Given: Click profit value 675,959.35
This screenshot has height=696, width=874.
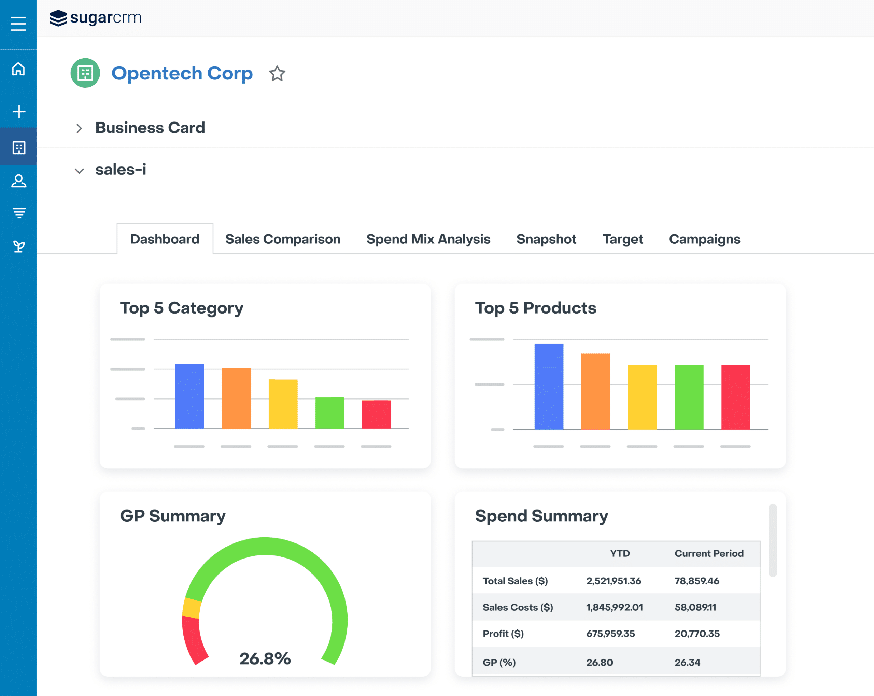Looking at the screenshot, I should tap(610, 634).
